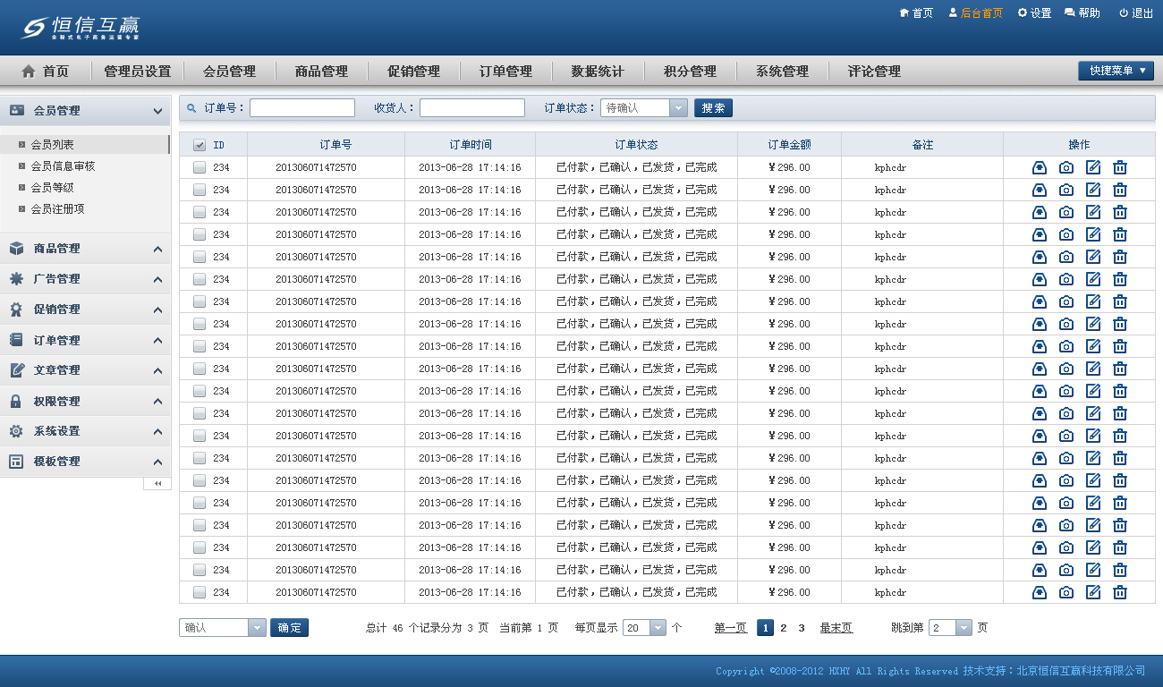The height and width of the screenshot is (687, 1163).
Task: Click the camera icon in first order row
Action: point(1066,167)
